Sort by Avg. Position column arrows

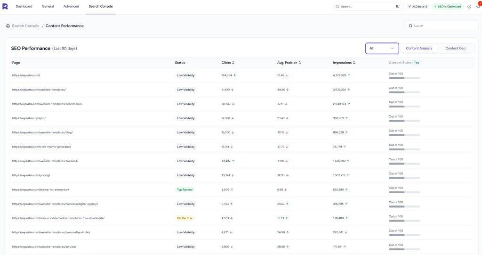pos(299,63)
